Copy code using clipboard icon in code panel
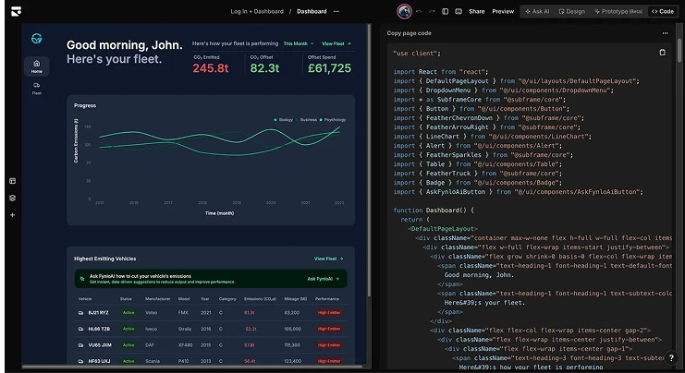Viewport: 685px width, 373px height. coord(662,53)
